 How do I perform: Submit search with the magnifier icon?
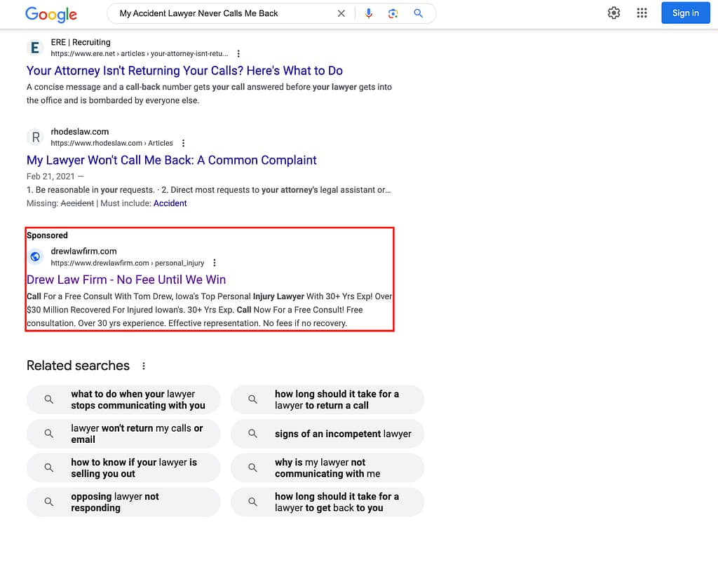(418, 13)
